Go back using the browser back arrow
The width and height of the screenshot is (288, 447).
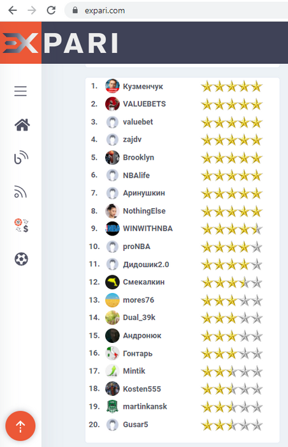pyautogui.click(x=13, y=11)
